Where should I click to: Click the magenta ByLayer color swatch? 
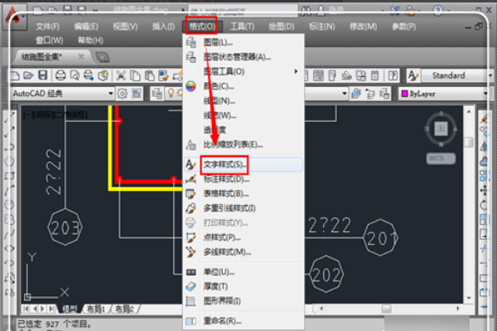pyautogui.click(x=405, y=94)
